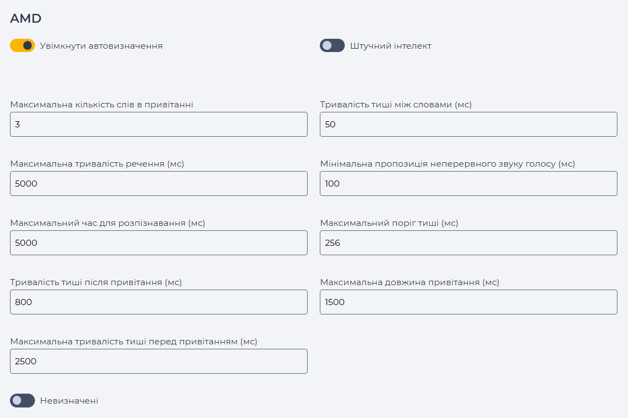Click the Максимальний поріг тиші (мс) label

(x=389, y=223)
